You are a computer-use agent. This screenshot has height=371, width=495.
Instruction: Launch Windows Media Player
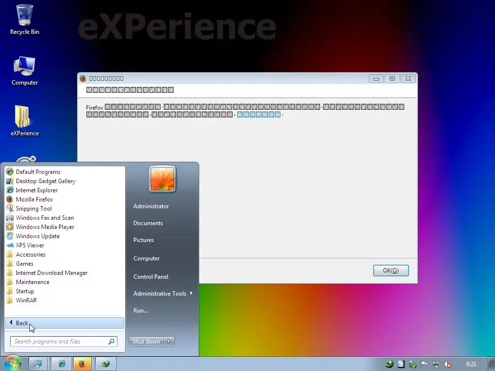tap(45, 227)
